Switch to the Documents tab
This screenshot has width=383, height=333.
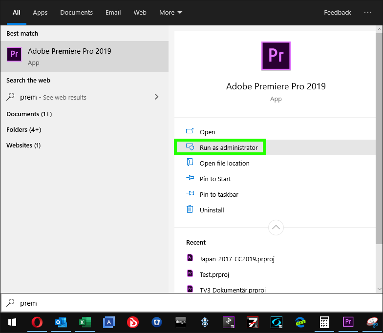click(x=76, y=13)
